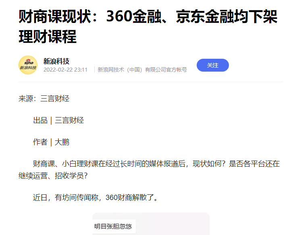This screenshot has width=291, height=235.
Task: Click the round Sina Tech avatar logo
Action: click(x=28, y=65)
